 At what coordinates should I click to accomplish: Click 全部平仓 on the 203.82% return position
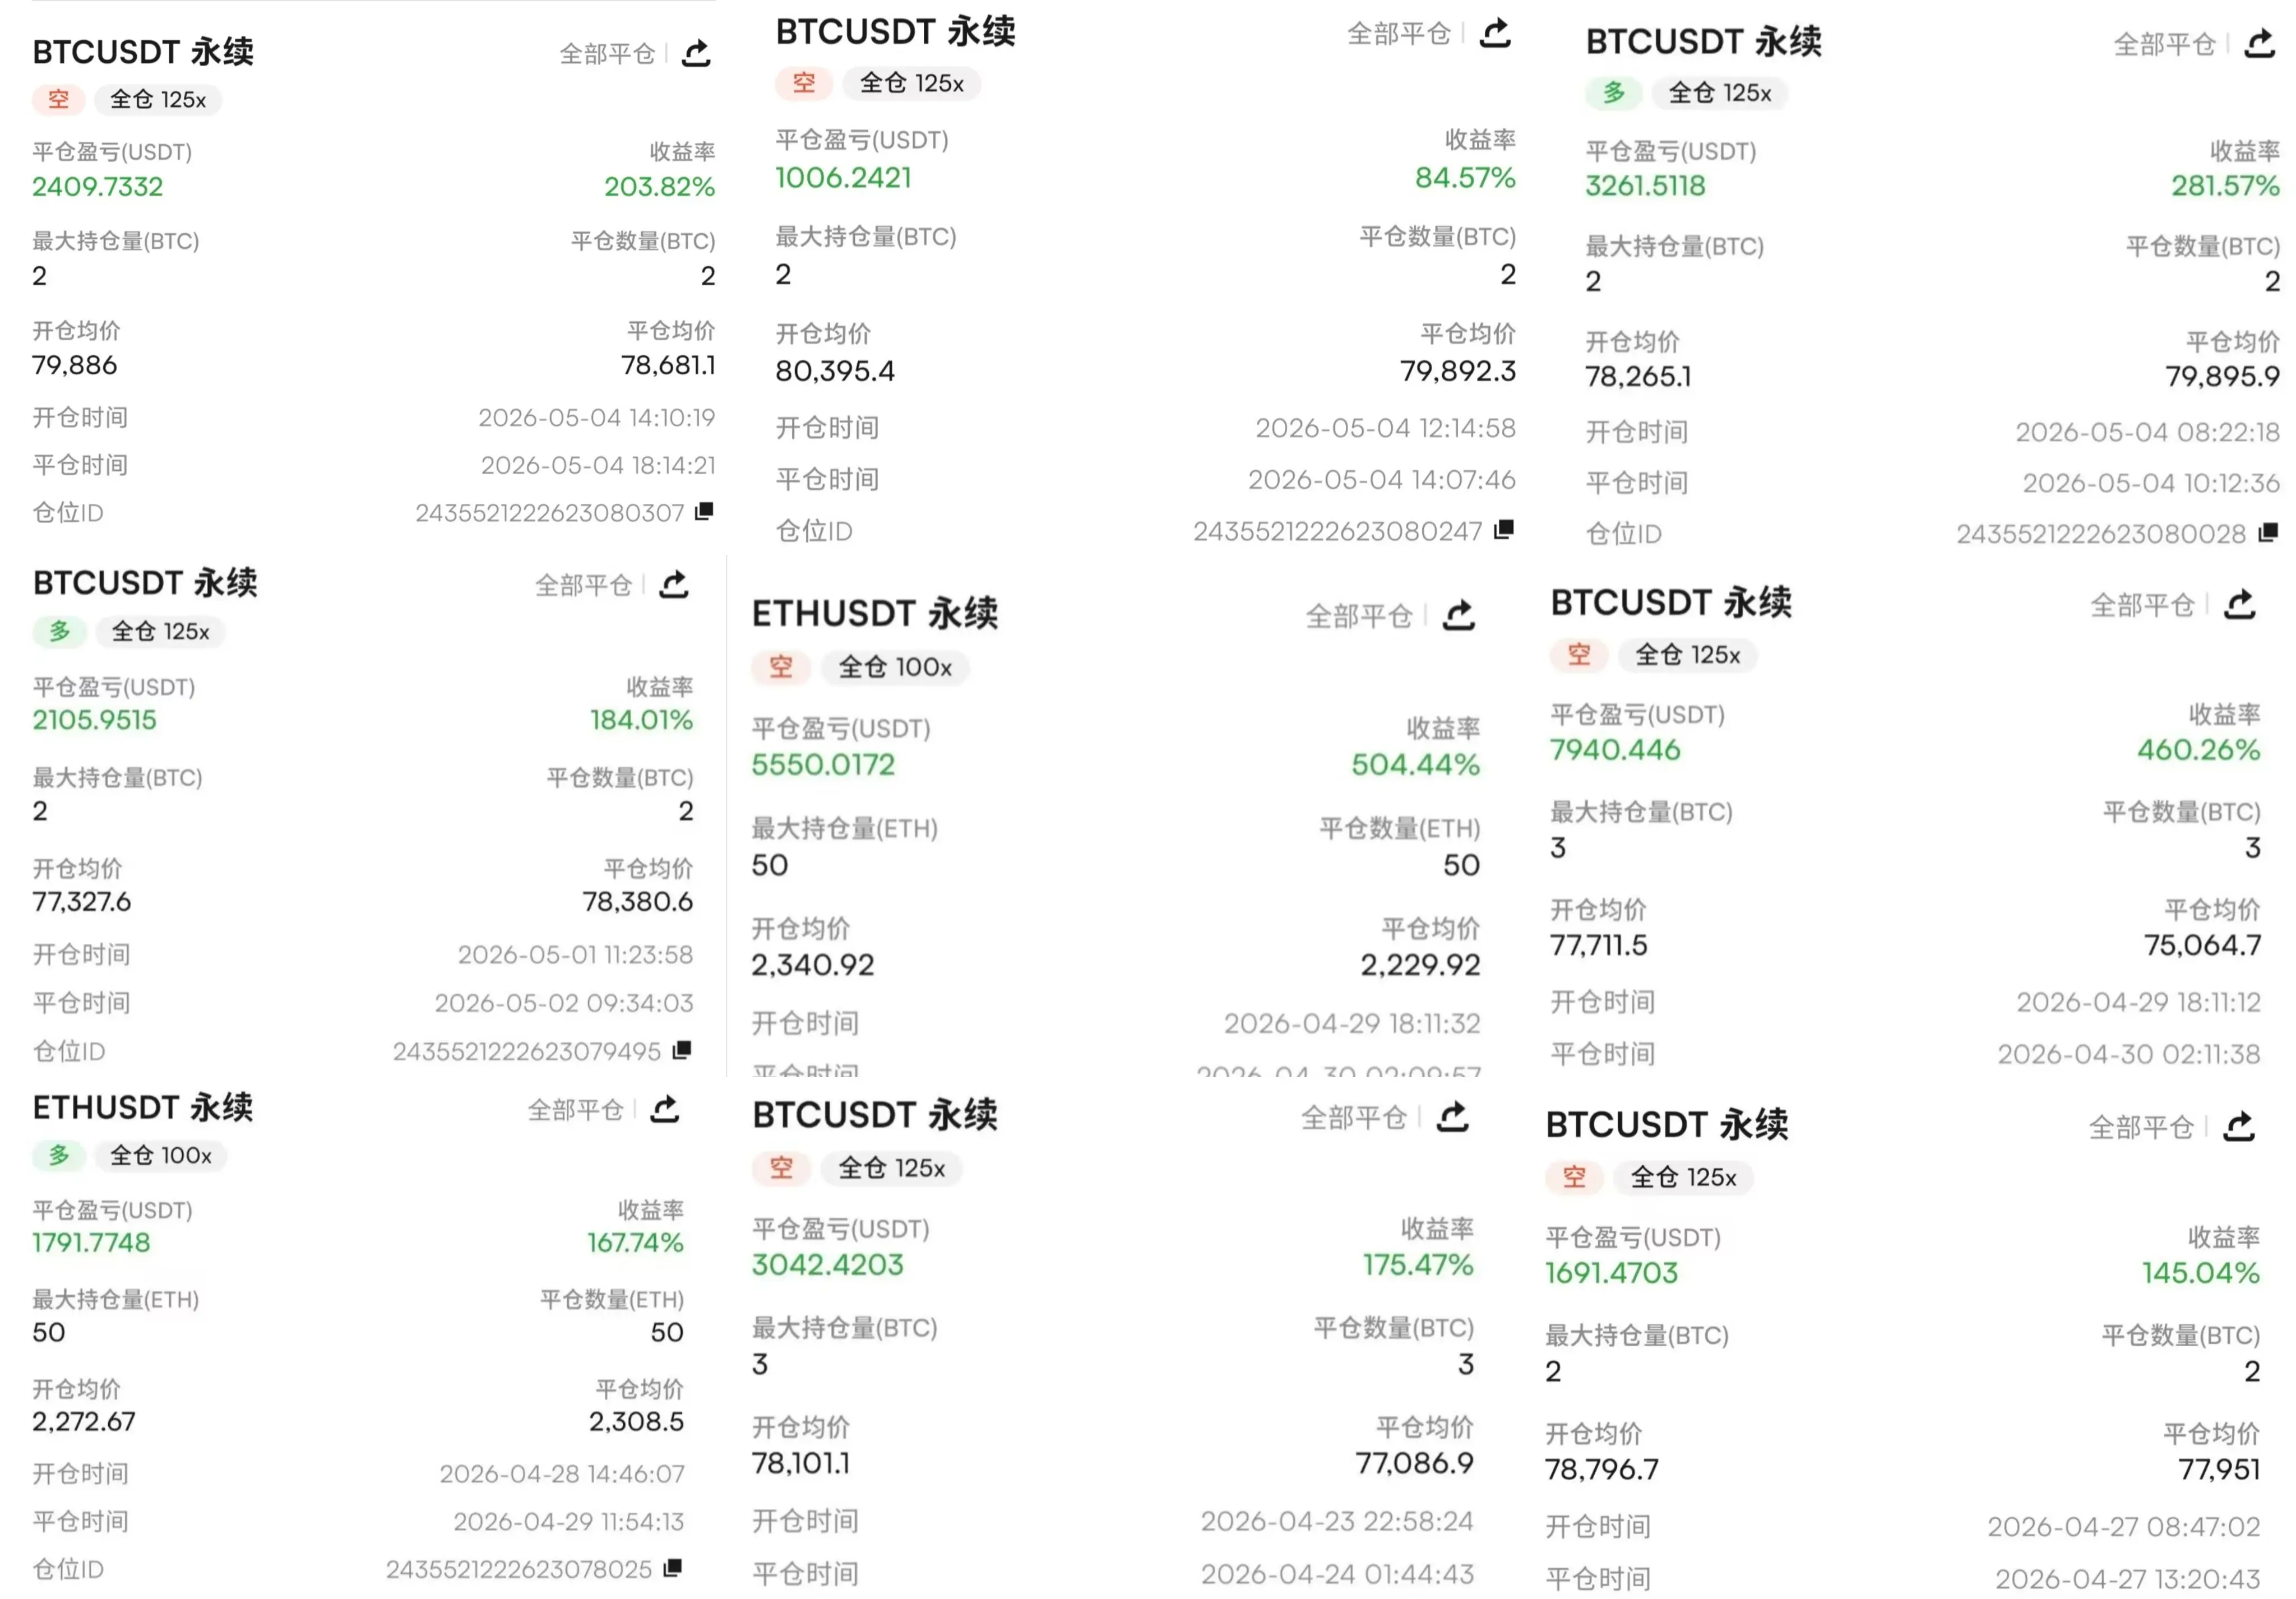[607, 53]
